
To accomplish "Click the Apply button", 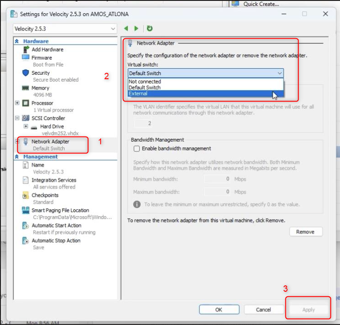I will tap(308, 310).
